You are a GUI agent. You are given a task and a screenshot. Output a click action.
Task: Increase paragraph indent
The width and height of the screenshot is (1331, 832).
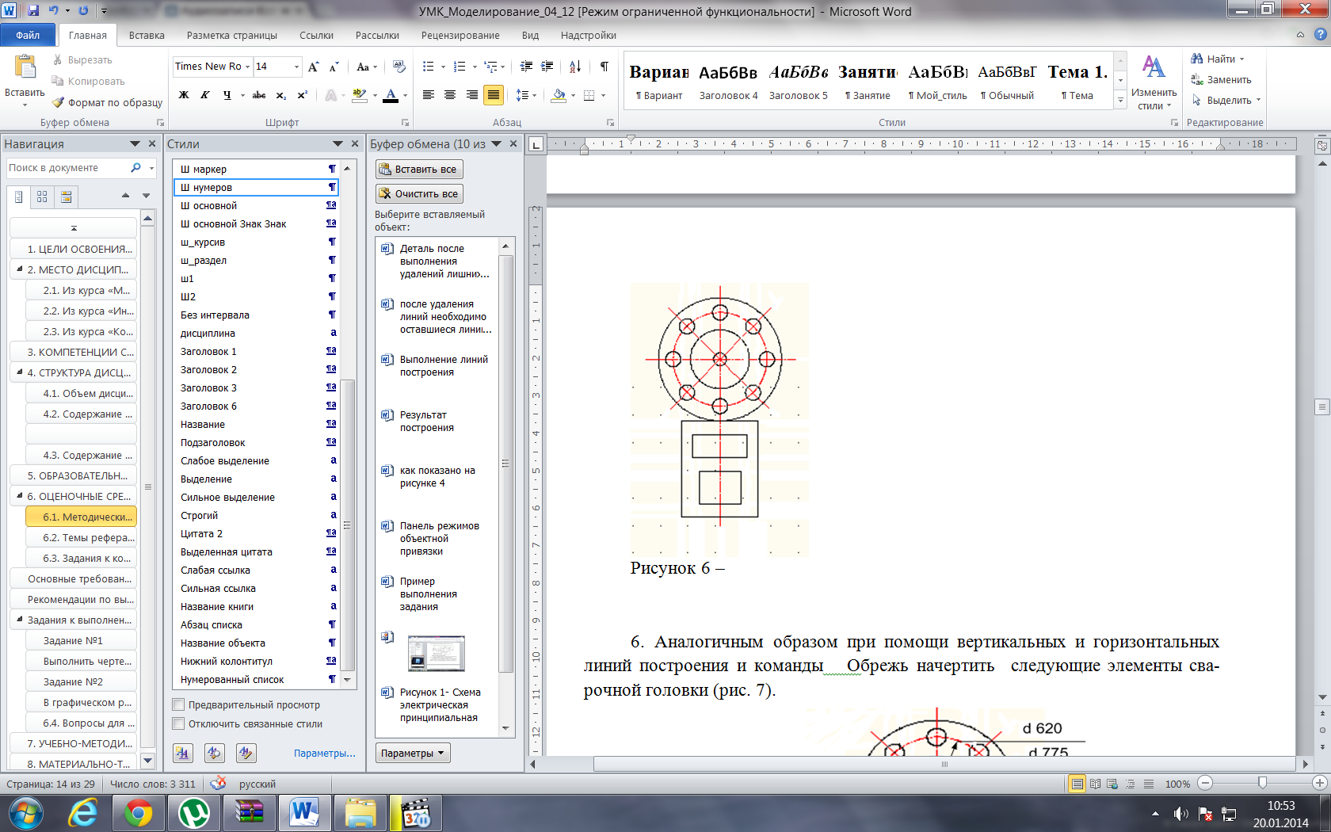pos(547,67)
